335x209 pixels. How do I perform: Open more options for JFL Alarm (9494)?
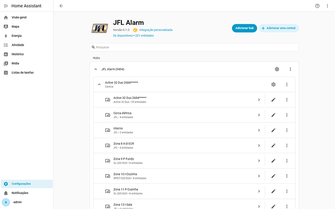point(290,69)
